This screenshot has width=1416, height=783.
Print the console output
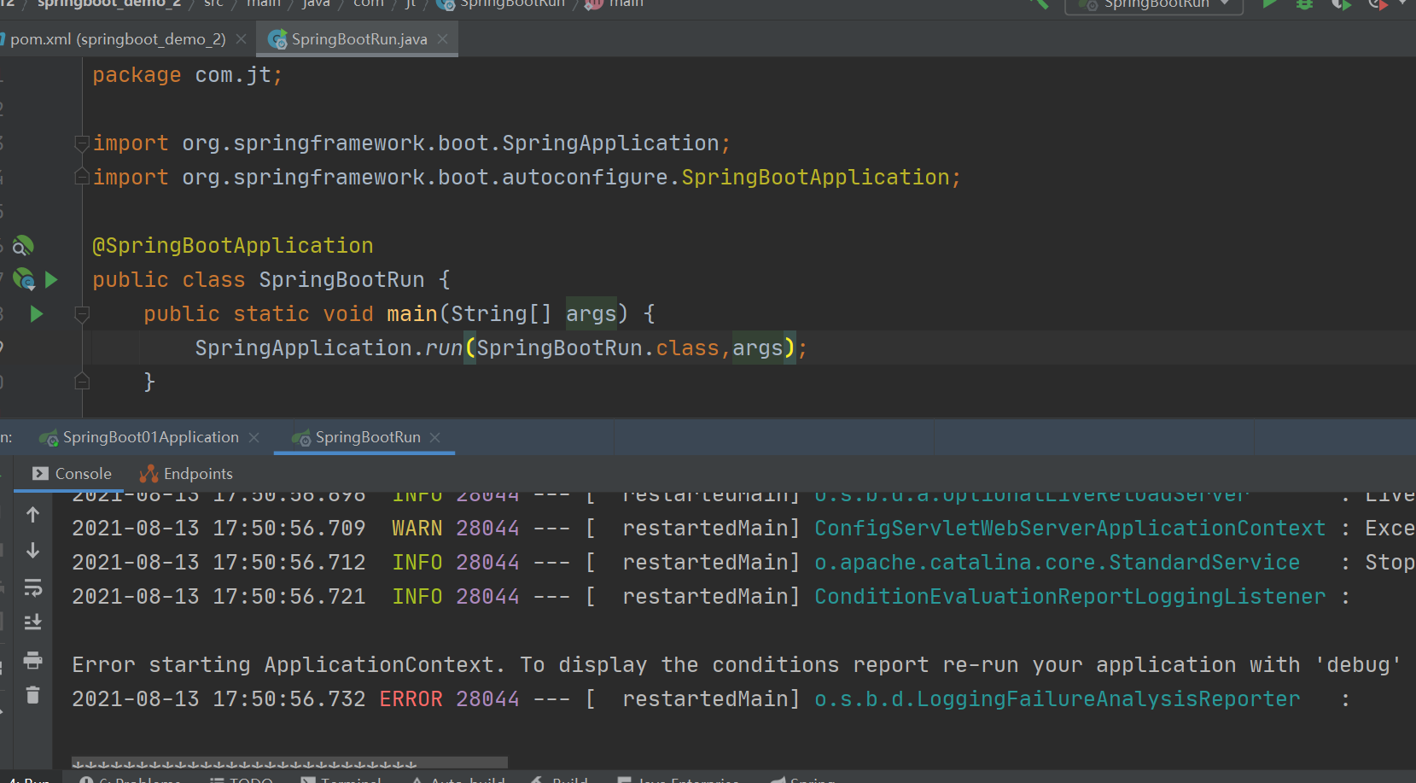coord(32,660)
